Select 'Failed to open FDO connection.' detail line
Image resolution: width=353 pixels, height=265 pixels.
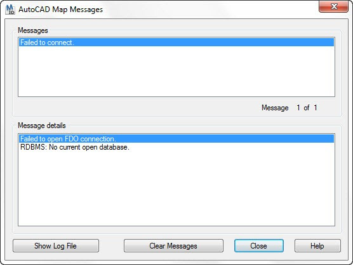coord(176,139)
